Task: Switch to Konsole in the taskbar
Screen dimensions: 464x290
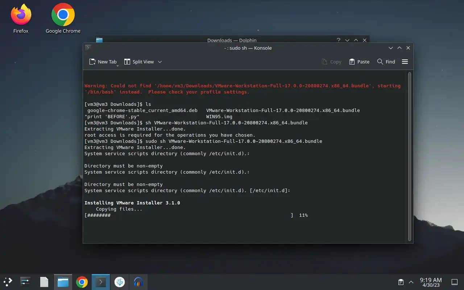Action: coord(101,282)
